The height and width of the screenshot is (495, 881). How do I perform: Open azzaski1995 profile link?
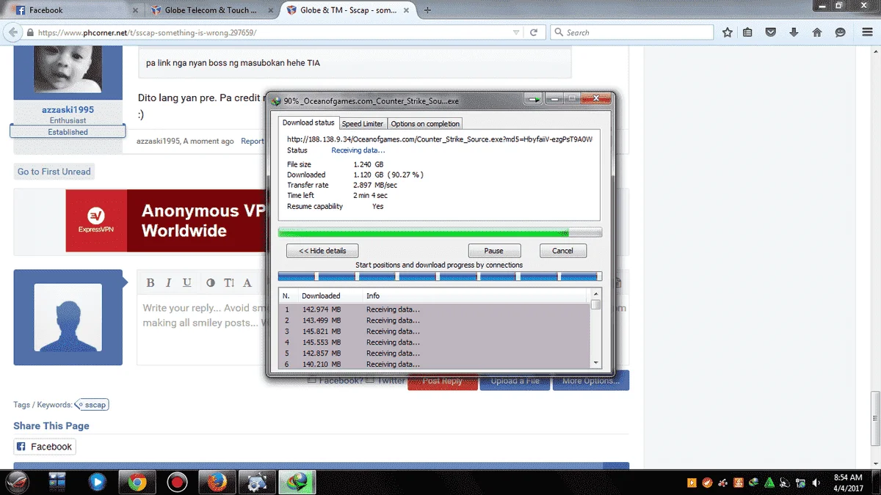[x=68, y=109]
